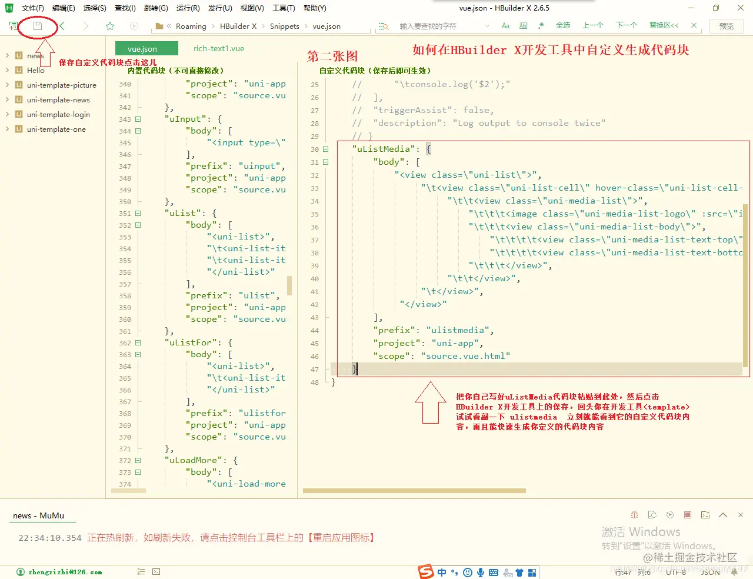Collapse code fold at line 30 uListMedia
This screenshot has height=579, width=753.
click(x=325, y=149)
